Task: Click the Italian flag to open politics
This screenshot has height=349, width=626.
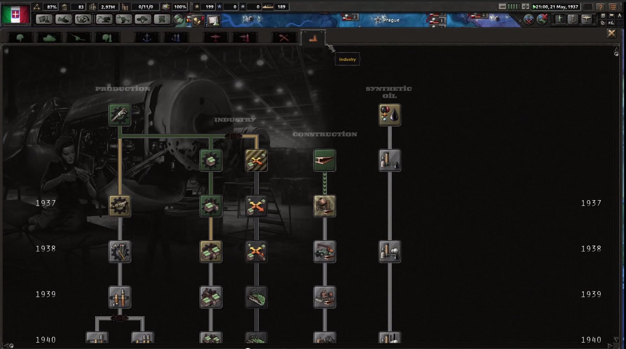Action: pos(16,14)
